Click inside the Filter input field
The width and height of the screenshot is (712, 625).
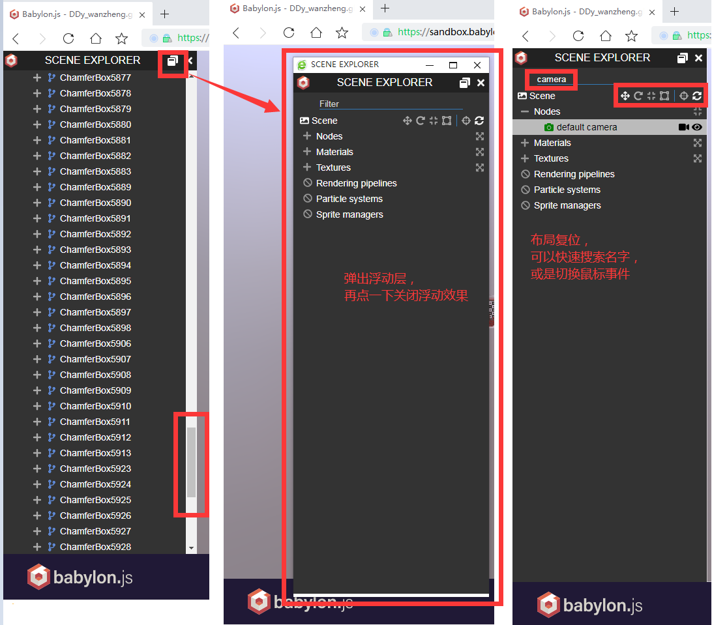[391, 103]
